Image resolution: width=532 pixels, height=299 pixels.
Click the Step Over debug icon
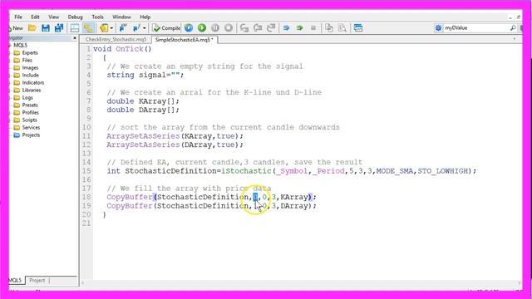click(x=258, y=27)
